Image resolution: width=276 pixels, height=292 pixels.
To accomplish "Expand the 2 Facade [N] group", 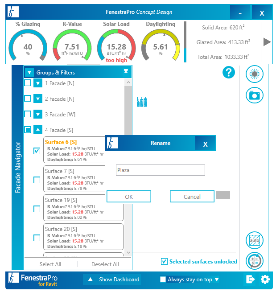I will pyautogui.click(x=38, y=99).
